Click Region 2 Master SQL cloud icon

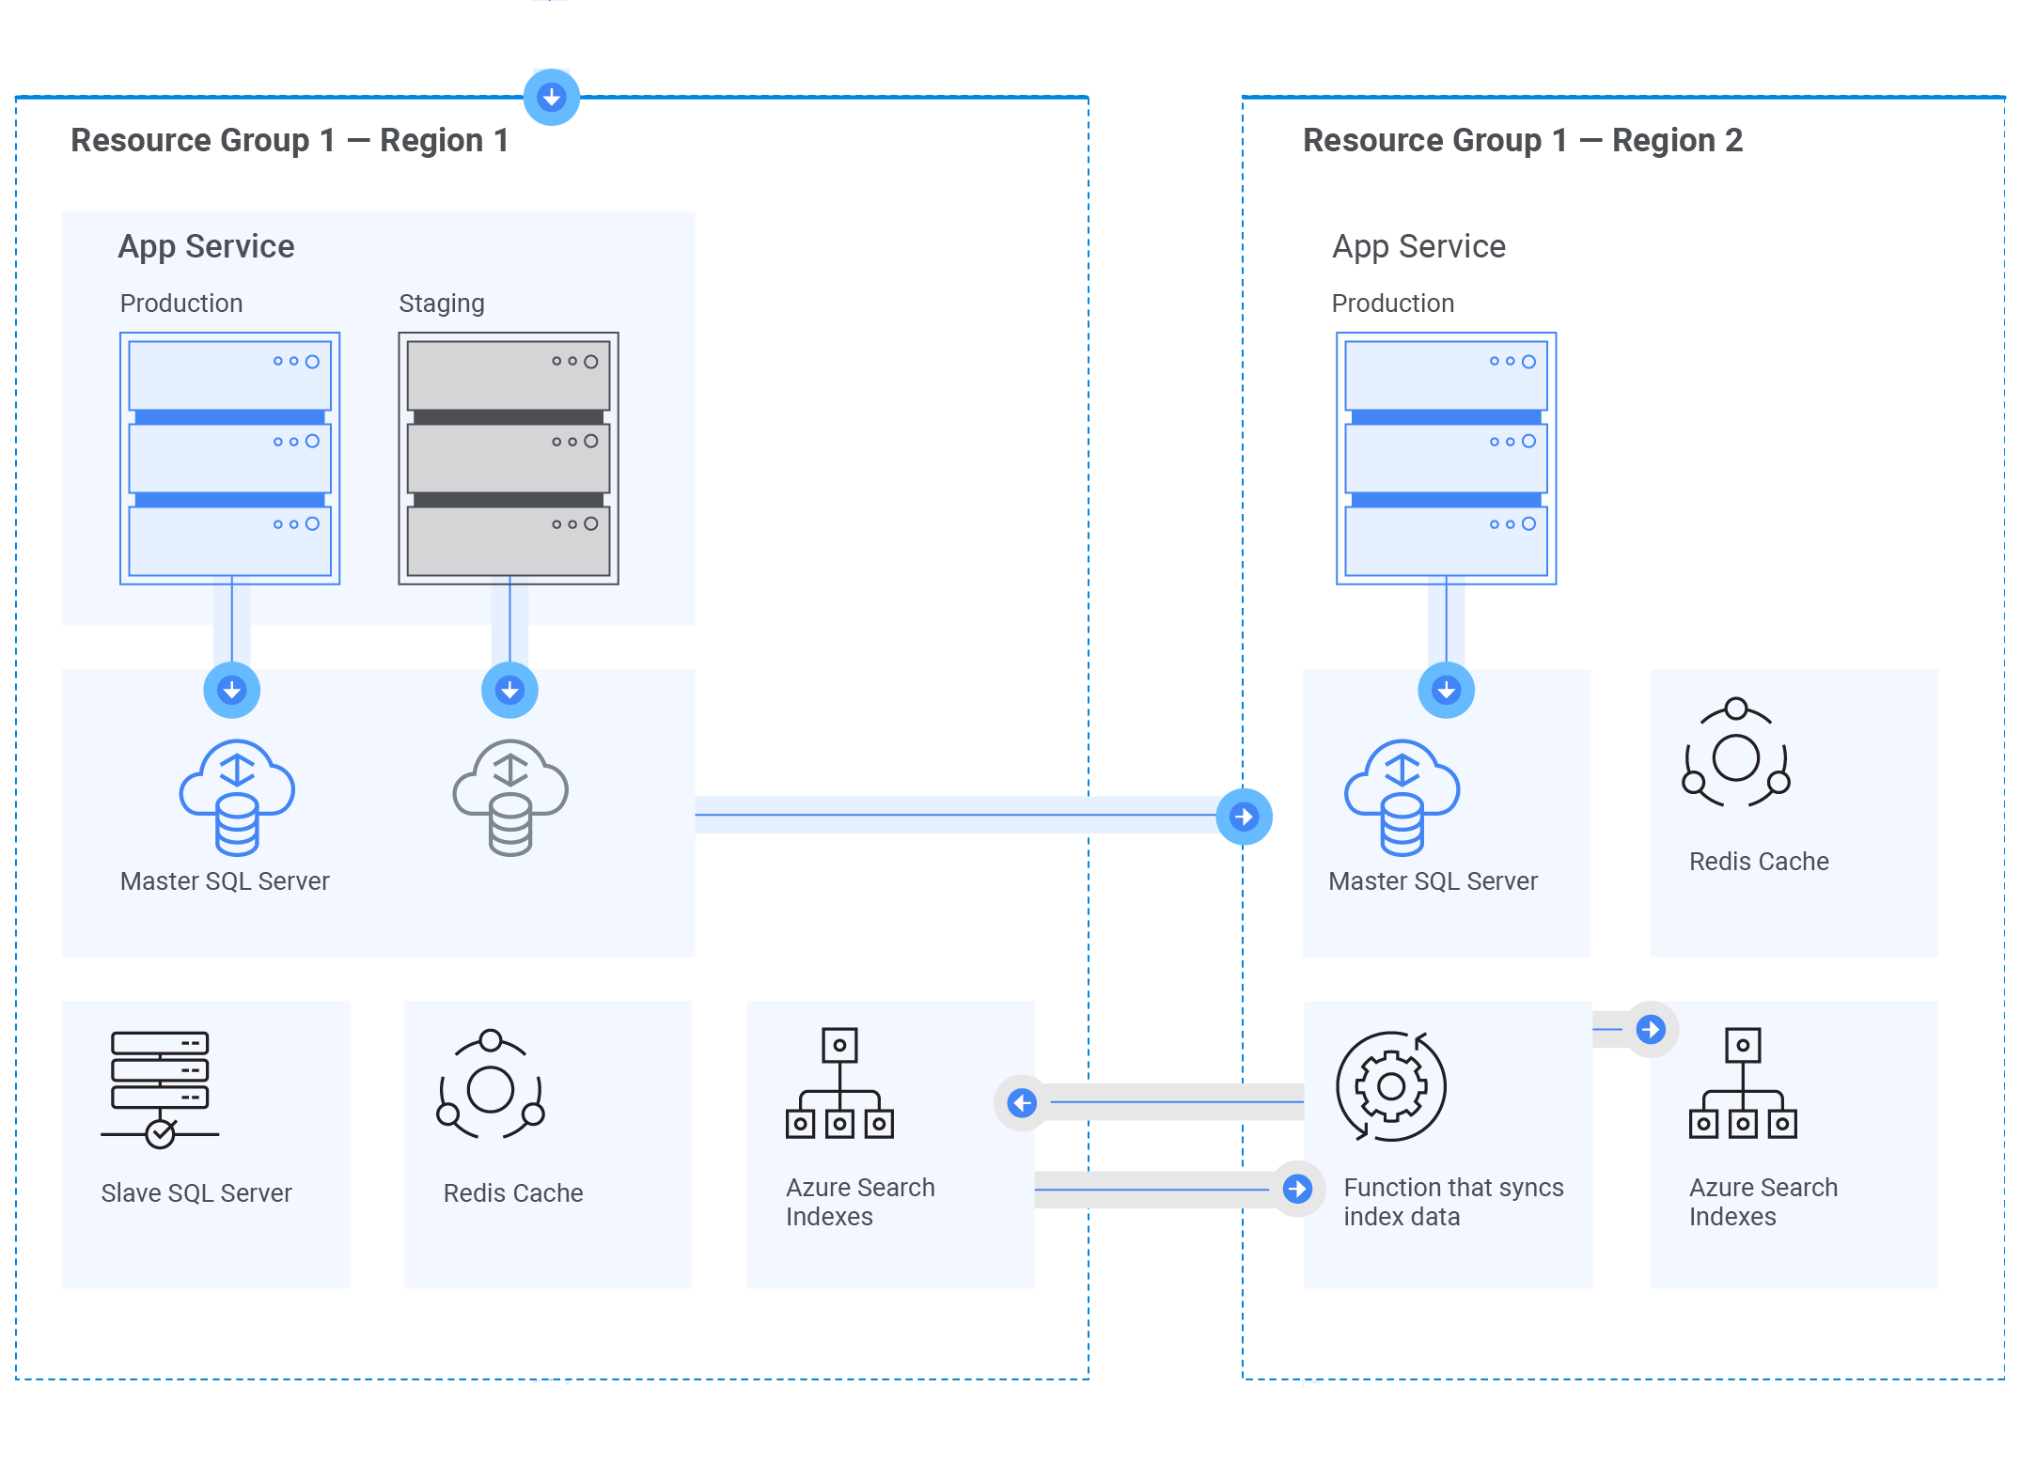click(1402, 797)
